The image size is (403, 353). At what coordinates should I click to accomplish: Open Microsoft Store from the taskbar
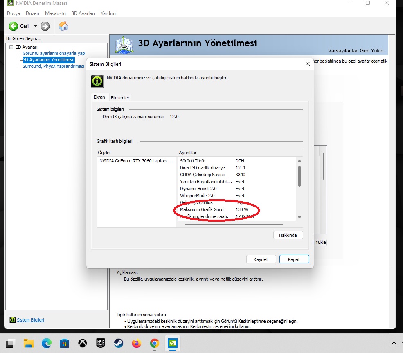coord(65,343)
